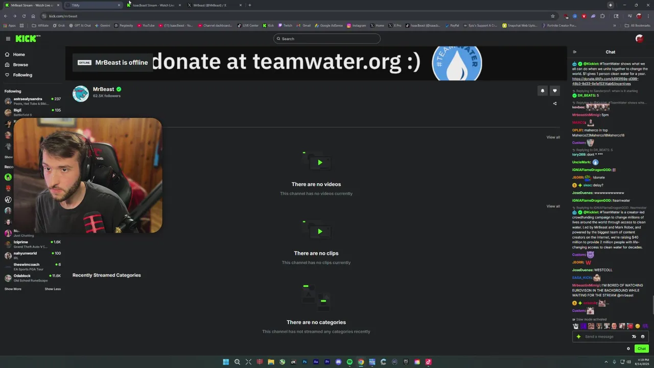Open Adobe Audition from the taskbar

[316, 362]
